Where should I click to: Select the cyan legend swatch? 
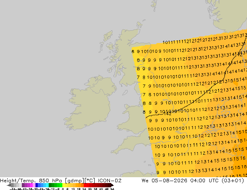[47, 185]
